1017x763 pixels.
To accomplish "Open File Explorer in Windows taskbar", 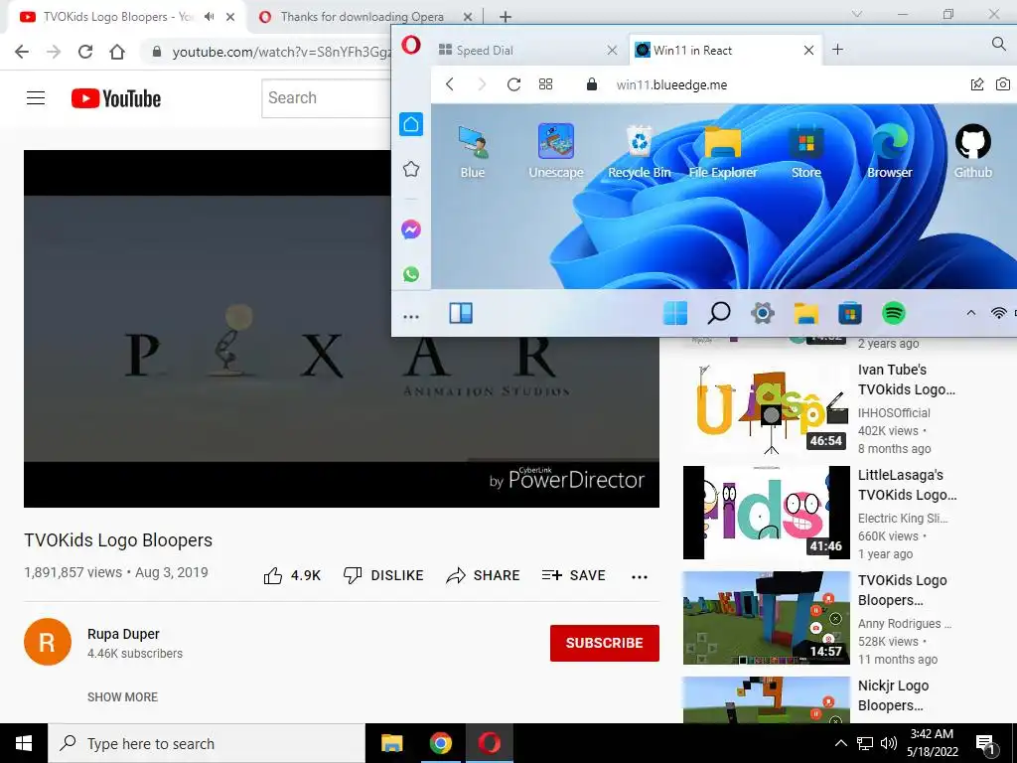I will pos(391,743).
